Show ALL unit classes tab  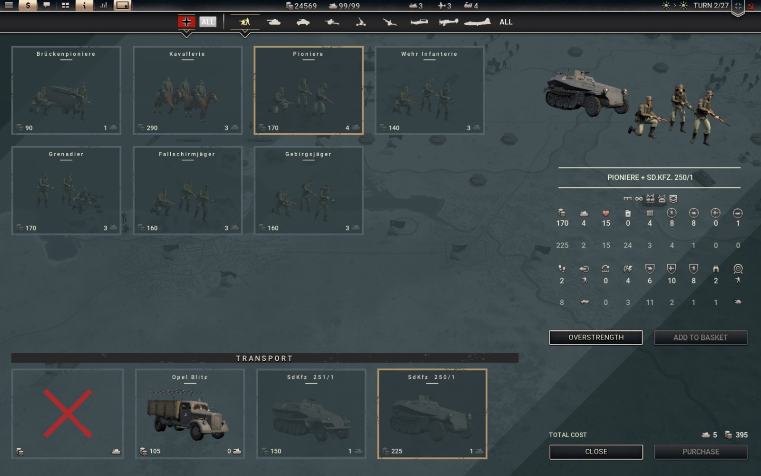pyautogui.click(x=506, y=22)
